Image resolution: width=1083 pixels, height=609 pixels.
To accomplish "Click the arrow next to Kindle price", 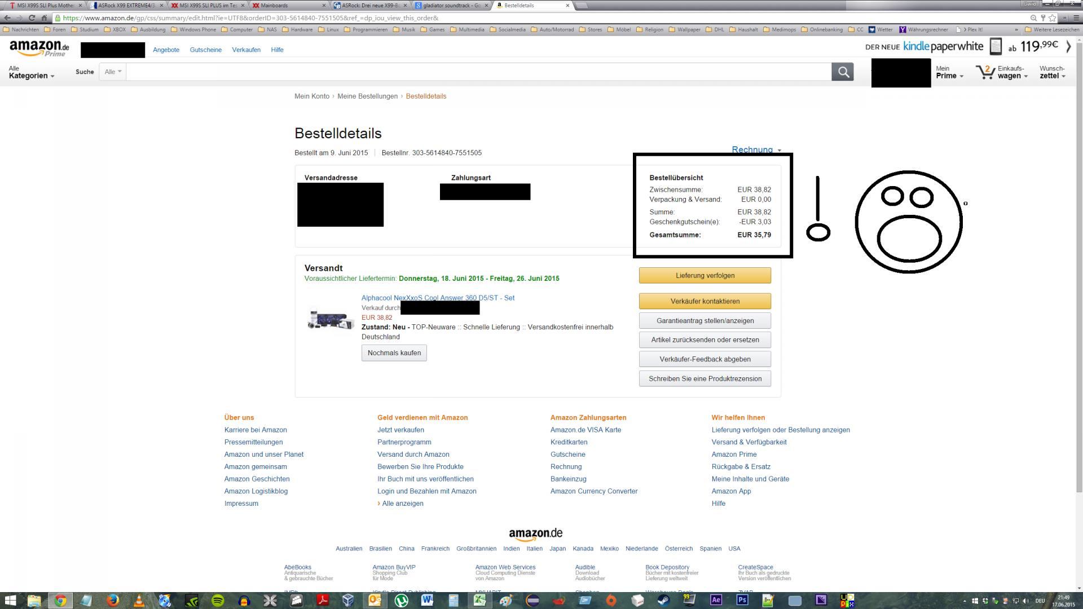I will [1068, 46].
